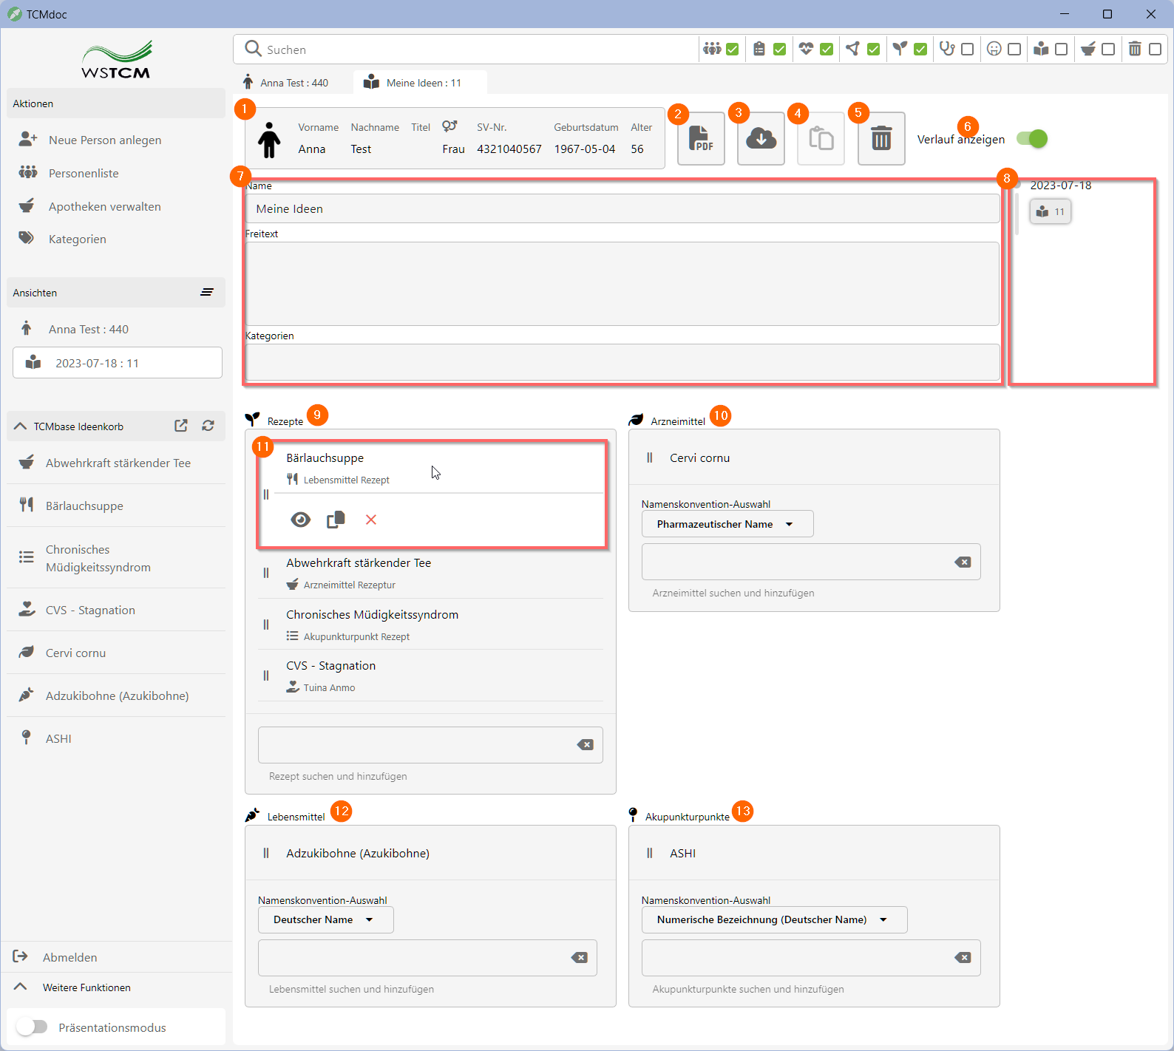Open Anna Test : 440 in Ansichten
Viewport: 1174px width, 1051px height.
[x=118, y=329]
